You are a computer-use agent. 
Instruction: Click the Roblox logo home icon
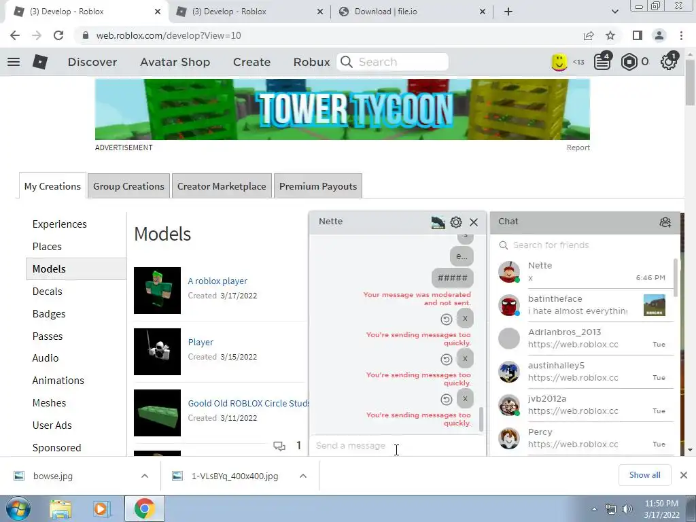click(x=40, y=62)
